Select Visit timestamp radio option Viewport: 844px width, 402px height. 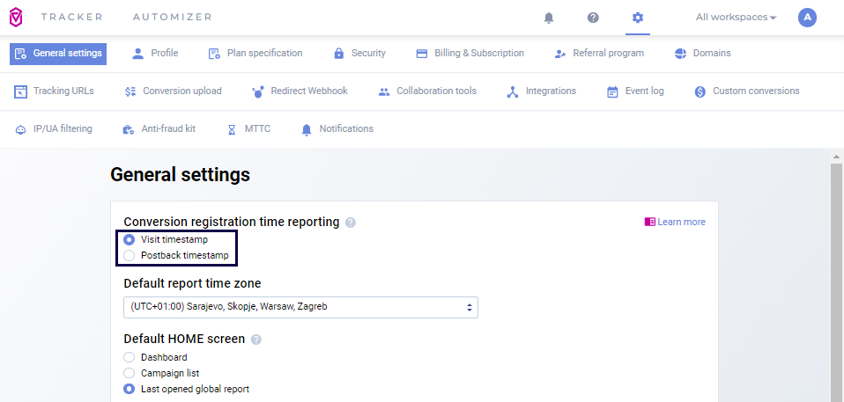click(x=130, y=239)
